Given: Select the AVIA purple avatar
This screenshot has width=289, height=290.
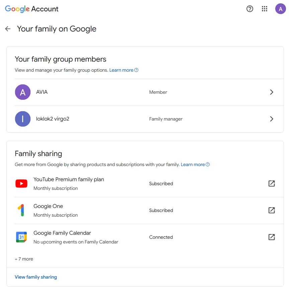Looking at the screenshot, I should coord(23,92).
